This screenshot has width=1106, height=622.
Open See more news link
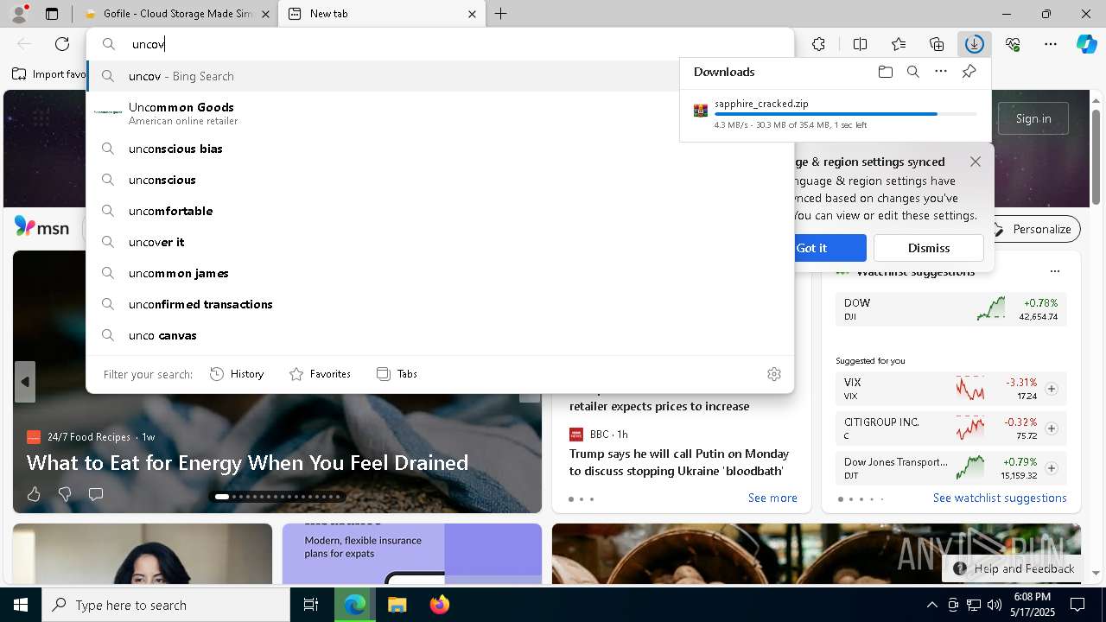pyautogui.click(x=772, y=498)
